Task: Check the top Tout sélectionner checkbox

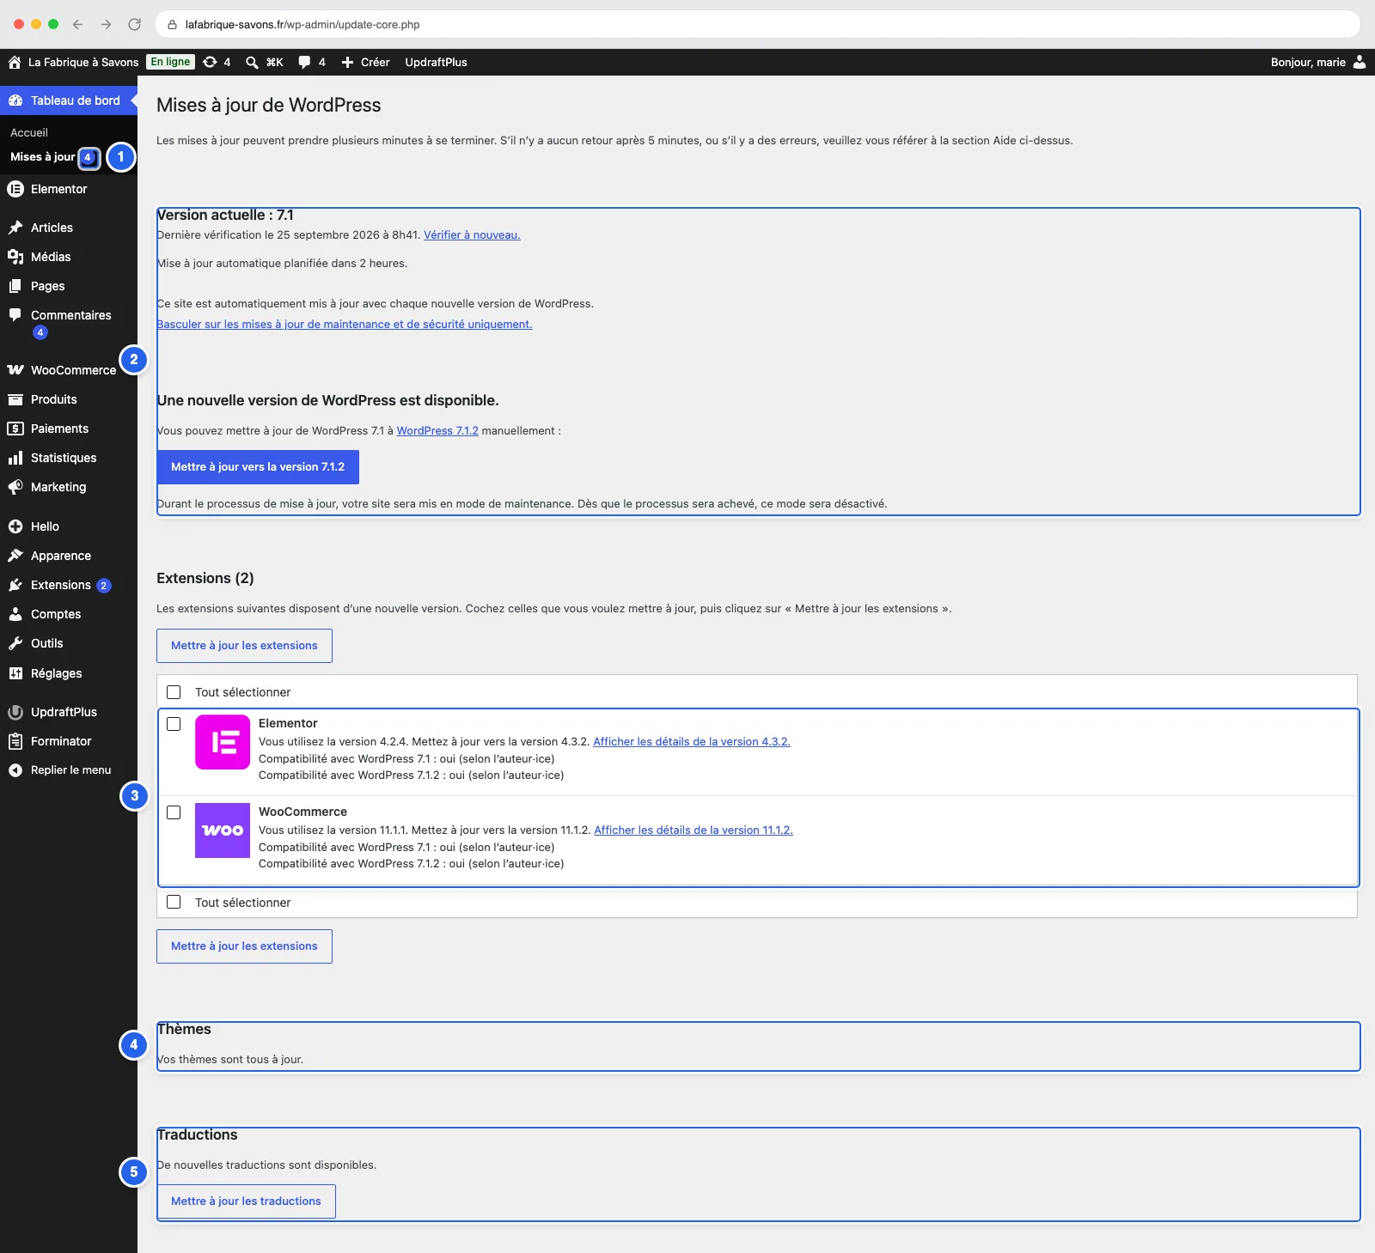Action: [x=174, y=692]
